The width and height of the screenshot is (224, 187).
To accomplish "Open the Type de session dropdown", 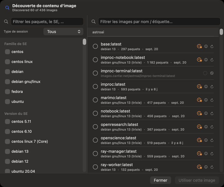I will pyautogui.click(x=63, y=32).
